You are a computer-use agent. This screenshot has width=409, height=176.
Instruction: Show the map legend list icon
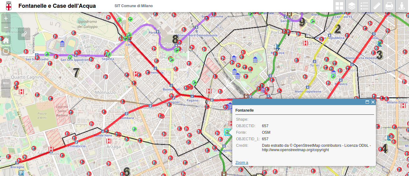[x=364, y=6]
